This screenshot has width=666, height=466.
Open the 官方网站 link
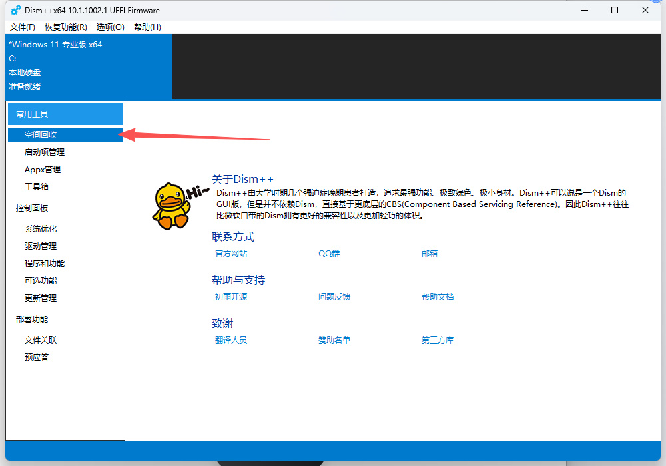click(x=231, y=254)
